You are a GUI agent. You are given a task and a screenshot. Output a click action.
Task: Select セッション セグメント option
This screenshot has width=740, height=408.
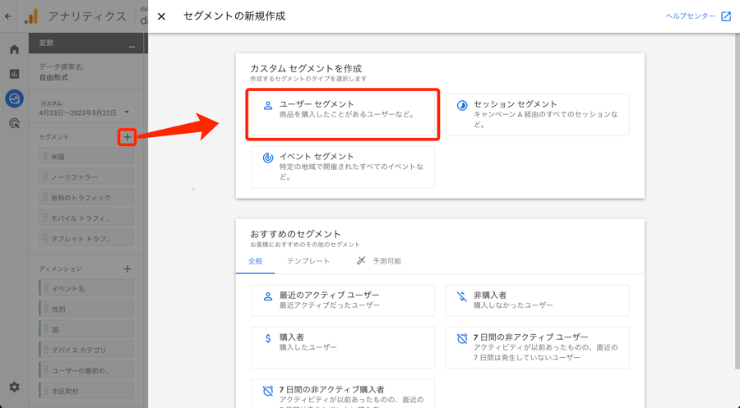pos(537,114)
